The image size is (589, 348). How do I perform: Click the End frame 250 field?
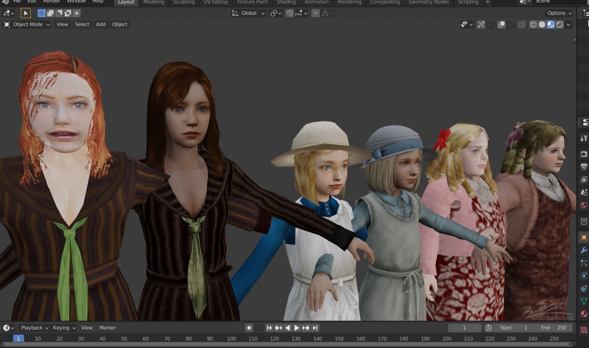coord(553,328)
